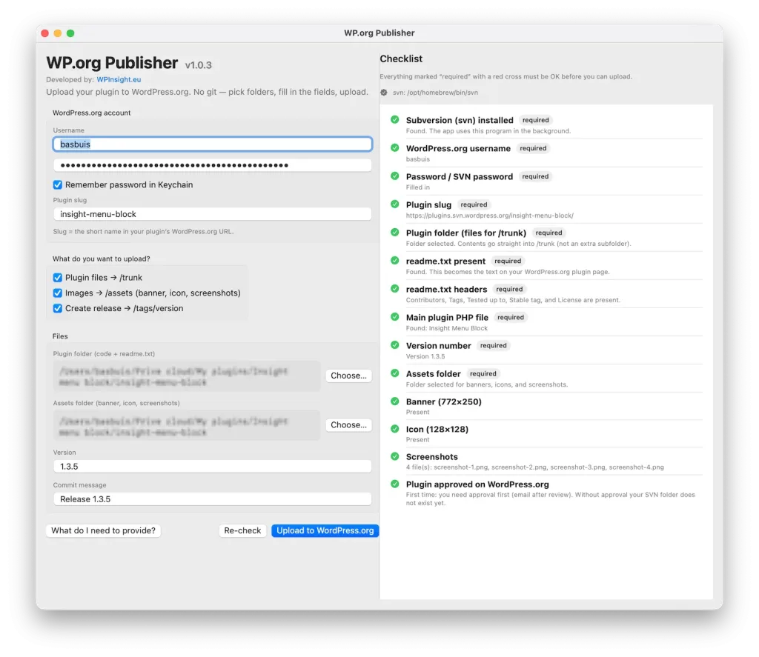Screen dimensions: 759x657
Task: Click the window's yellow minimize button
Action: coord(58,33)
